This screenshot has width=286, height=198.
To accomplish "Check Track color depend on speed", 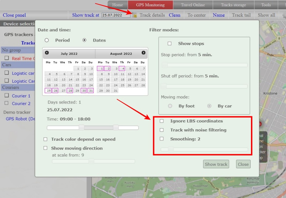I will tap(45, 139).
